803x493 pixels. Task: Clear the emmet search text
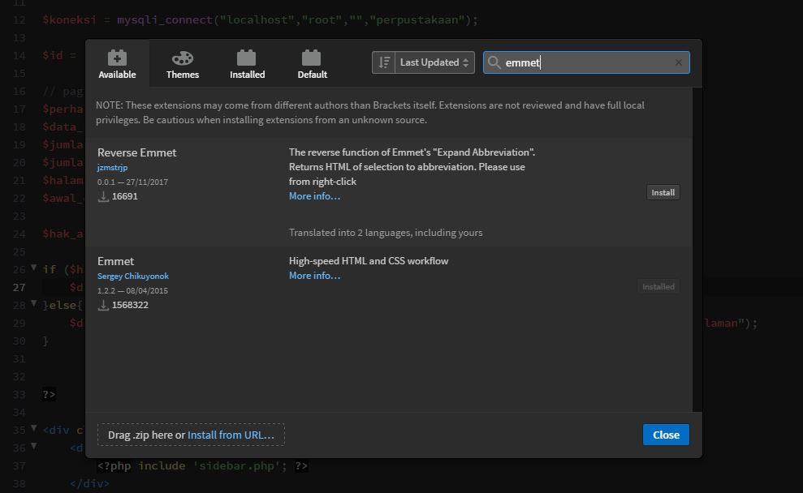(x=679, y=62)
